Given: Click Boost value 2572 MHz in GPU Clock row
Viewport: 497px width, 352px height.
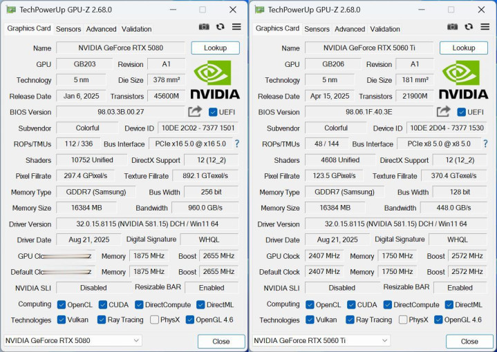Looking at the screenshot, I should coord(467,256).
